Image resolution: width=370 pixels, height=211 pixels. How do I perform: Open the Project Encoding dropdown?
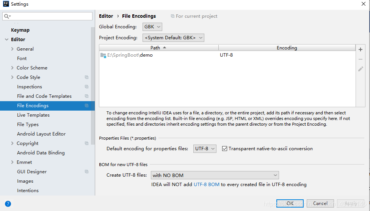click(x=173, y=38)
